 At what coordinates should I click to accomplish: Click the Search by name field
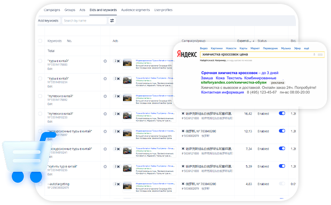point(84,21)
